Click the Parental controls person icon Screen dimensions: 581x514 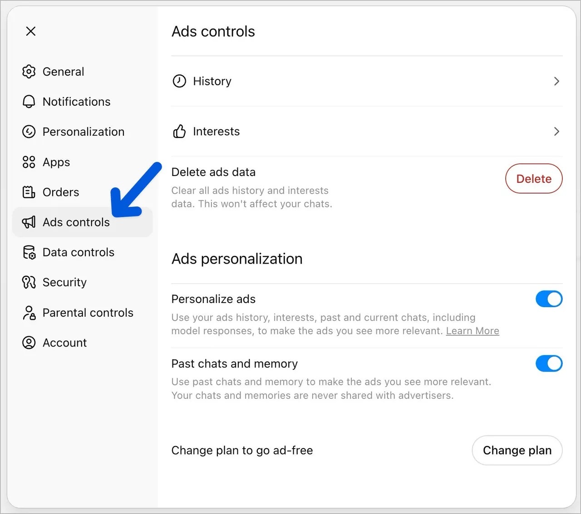pyautogui.click(x=29, y=313)
